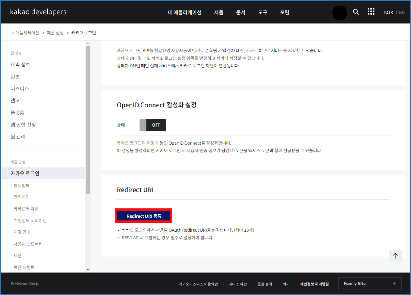Open 앱 키 in sidebar
The image size is (411, 295).
point(16,101)
